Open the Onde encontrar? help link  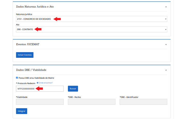coord(46,83)
